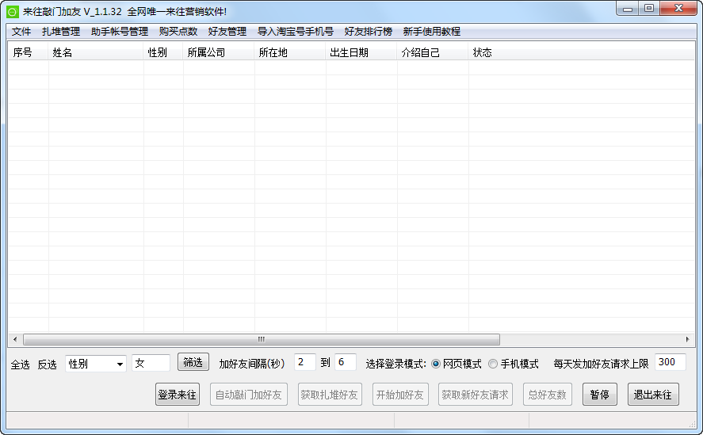
Task: Click the 获取扎堆好友 button
Action: [330, 395]
